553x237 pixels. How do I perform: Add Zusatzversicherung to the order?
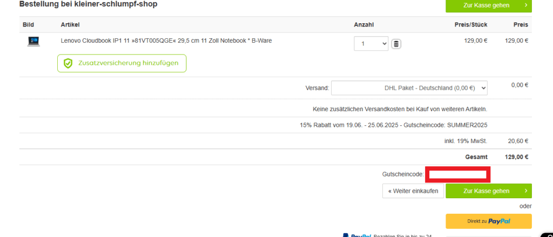(x=122, y=64)
